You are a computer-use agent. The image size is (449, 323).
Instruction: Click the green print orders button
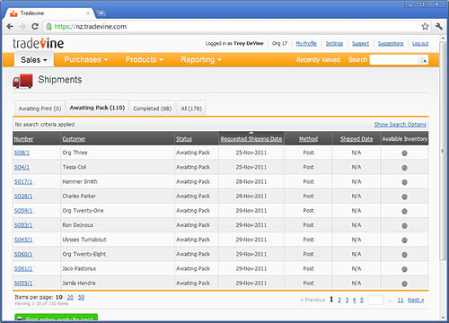[x=57, y=318]
